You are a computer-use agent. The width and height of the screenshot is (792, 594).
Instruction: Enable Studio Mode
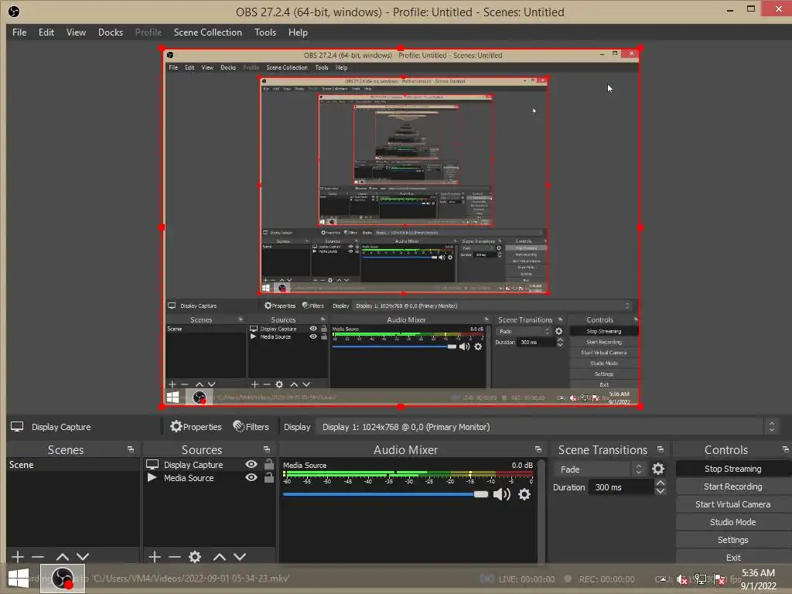[x=733, y=522]
